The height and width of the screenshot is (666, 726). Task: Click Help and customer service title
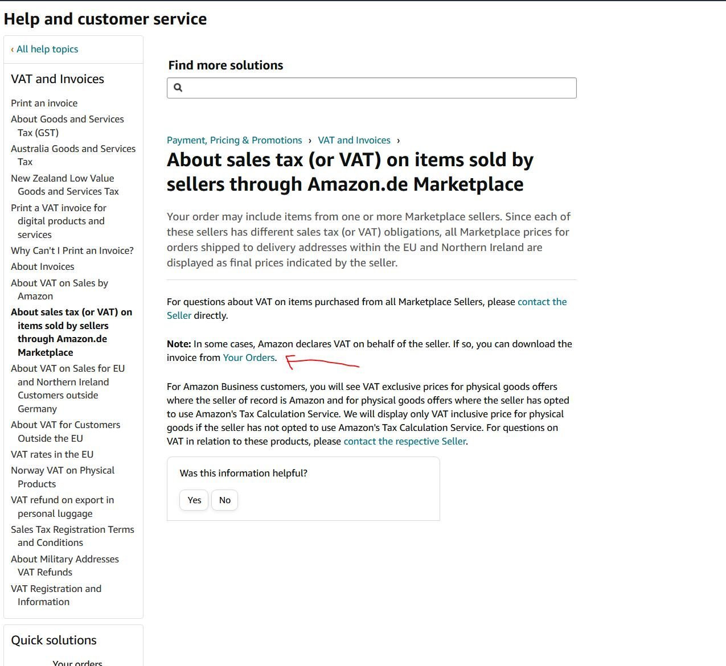coord(105,19)
